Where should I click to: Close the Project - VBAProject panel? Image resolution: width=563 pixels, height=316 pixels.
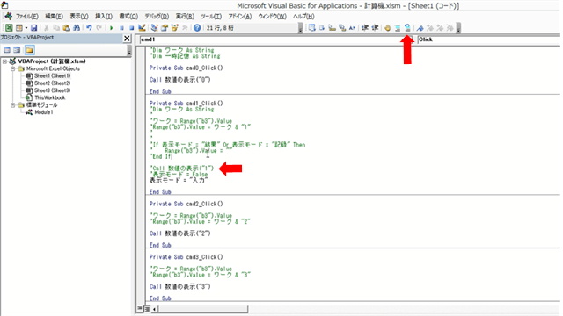coord(127,38)
